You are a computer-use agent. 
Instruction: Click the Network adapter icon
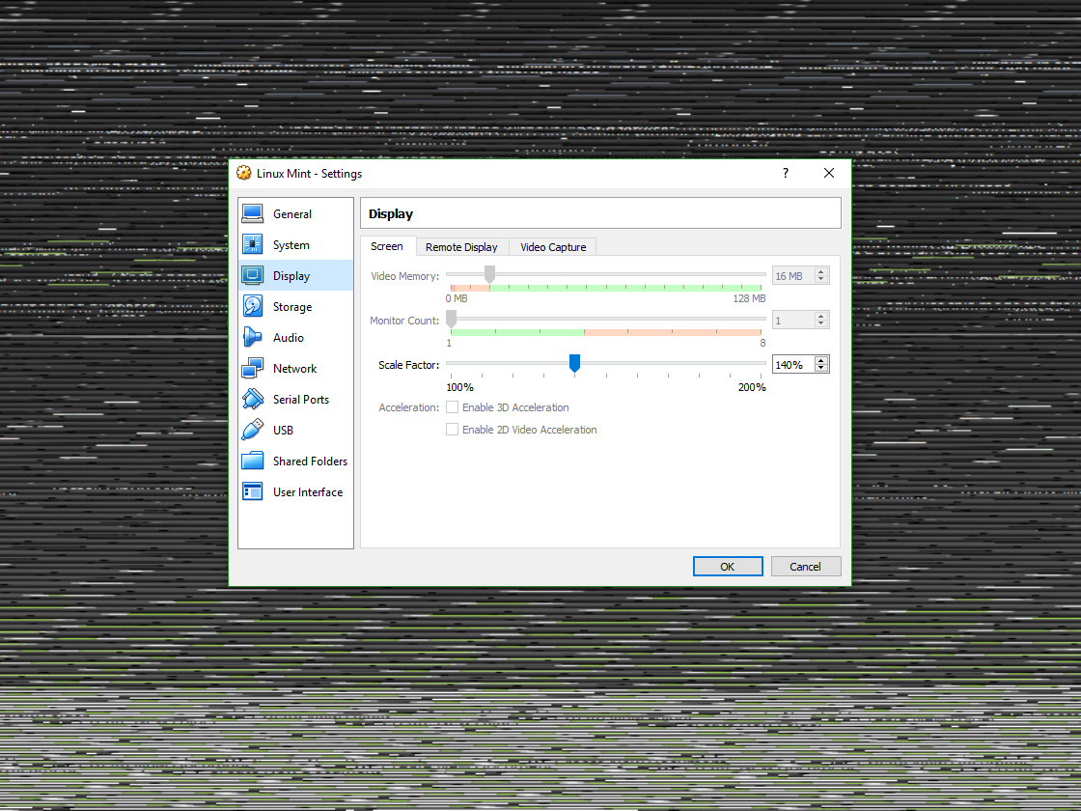(252, 368)
